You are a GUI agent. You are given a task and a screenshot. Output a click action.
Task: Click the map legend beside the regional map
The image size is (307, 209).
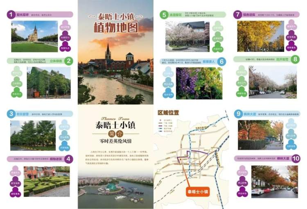(x=166, y=126)
